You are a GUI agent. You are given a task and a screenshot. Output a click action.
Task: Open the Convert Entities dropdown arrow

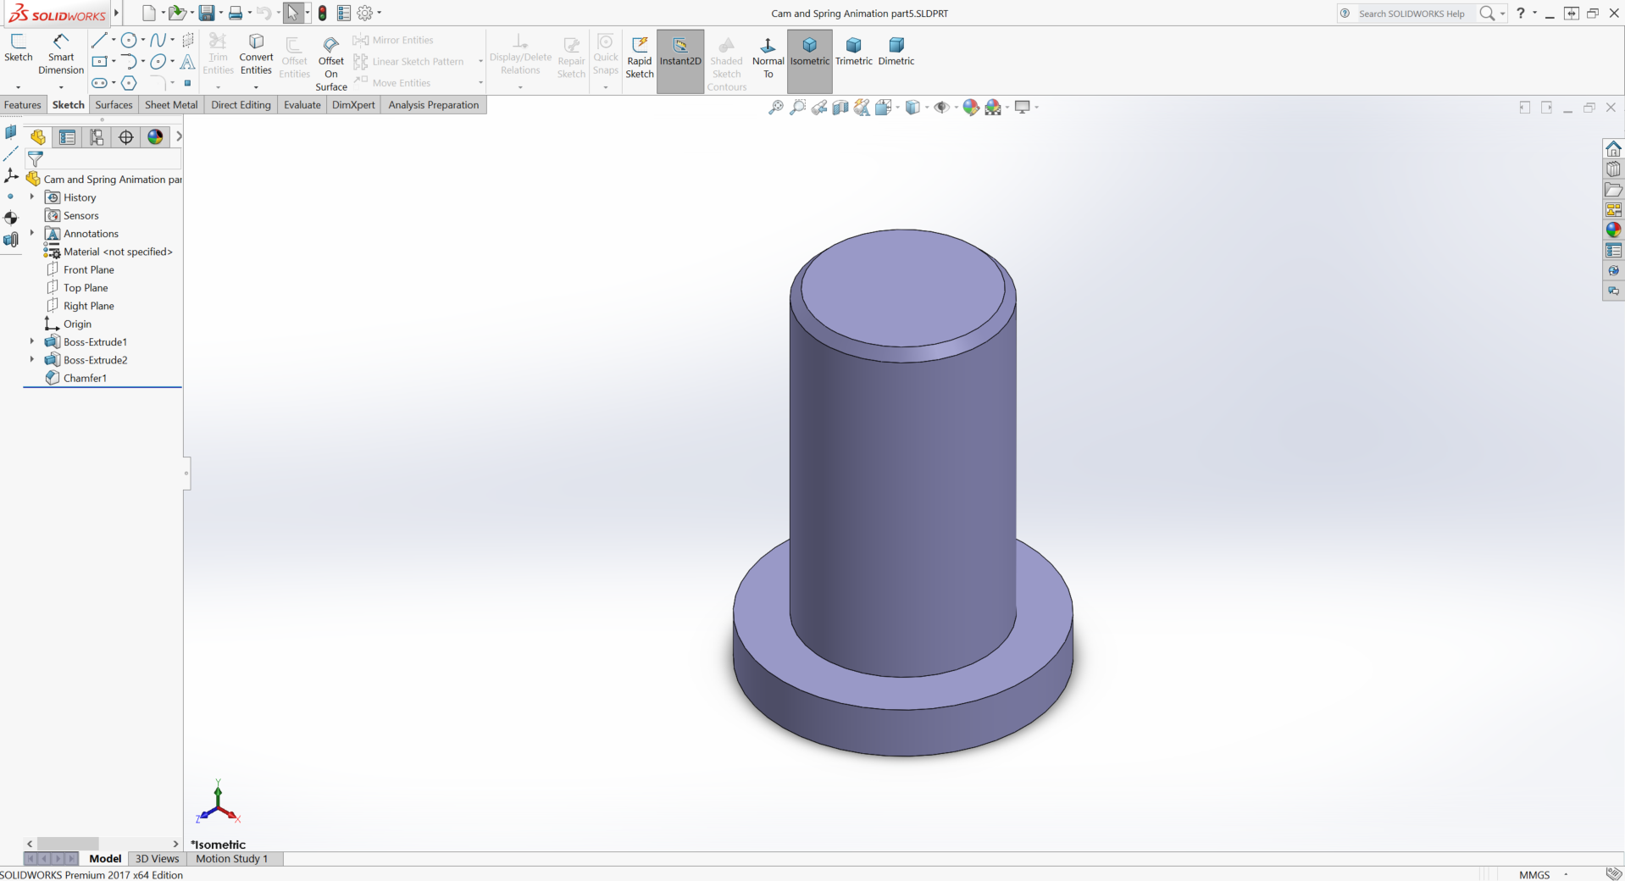256,87
